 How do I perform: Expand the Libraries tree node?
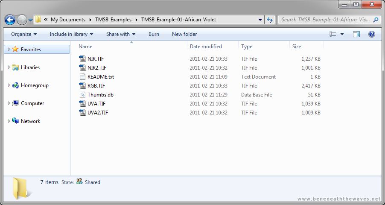click(x=9, y=67)
